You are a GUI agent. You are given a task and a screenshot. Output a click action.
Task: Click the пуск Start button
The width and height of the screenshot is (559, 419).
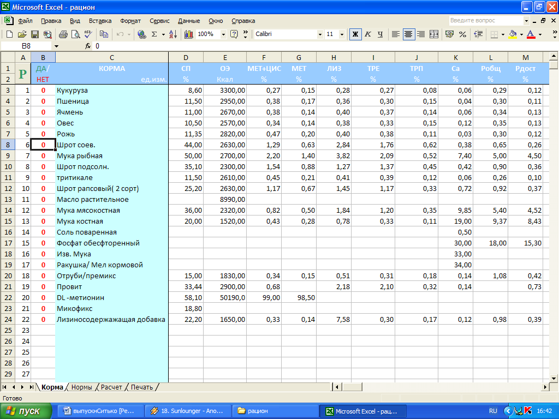click(x=26, y=411)
